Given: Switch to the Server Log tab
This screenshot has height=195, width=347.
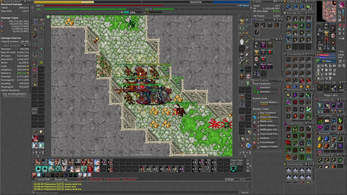Looking at the screenshot, I should click(61, 180).
